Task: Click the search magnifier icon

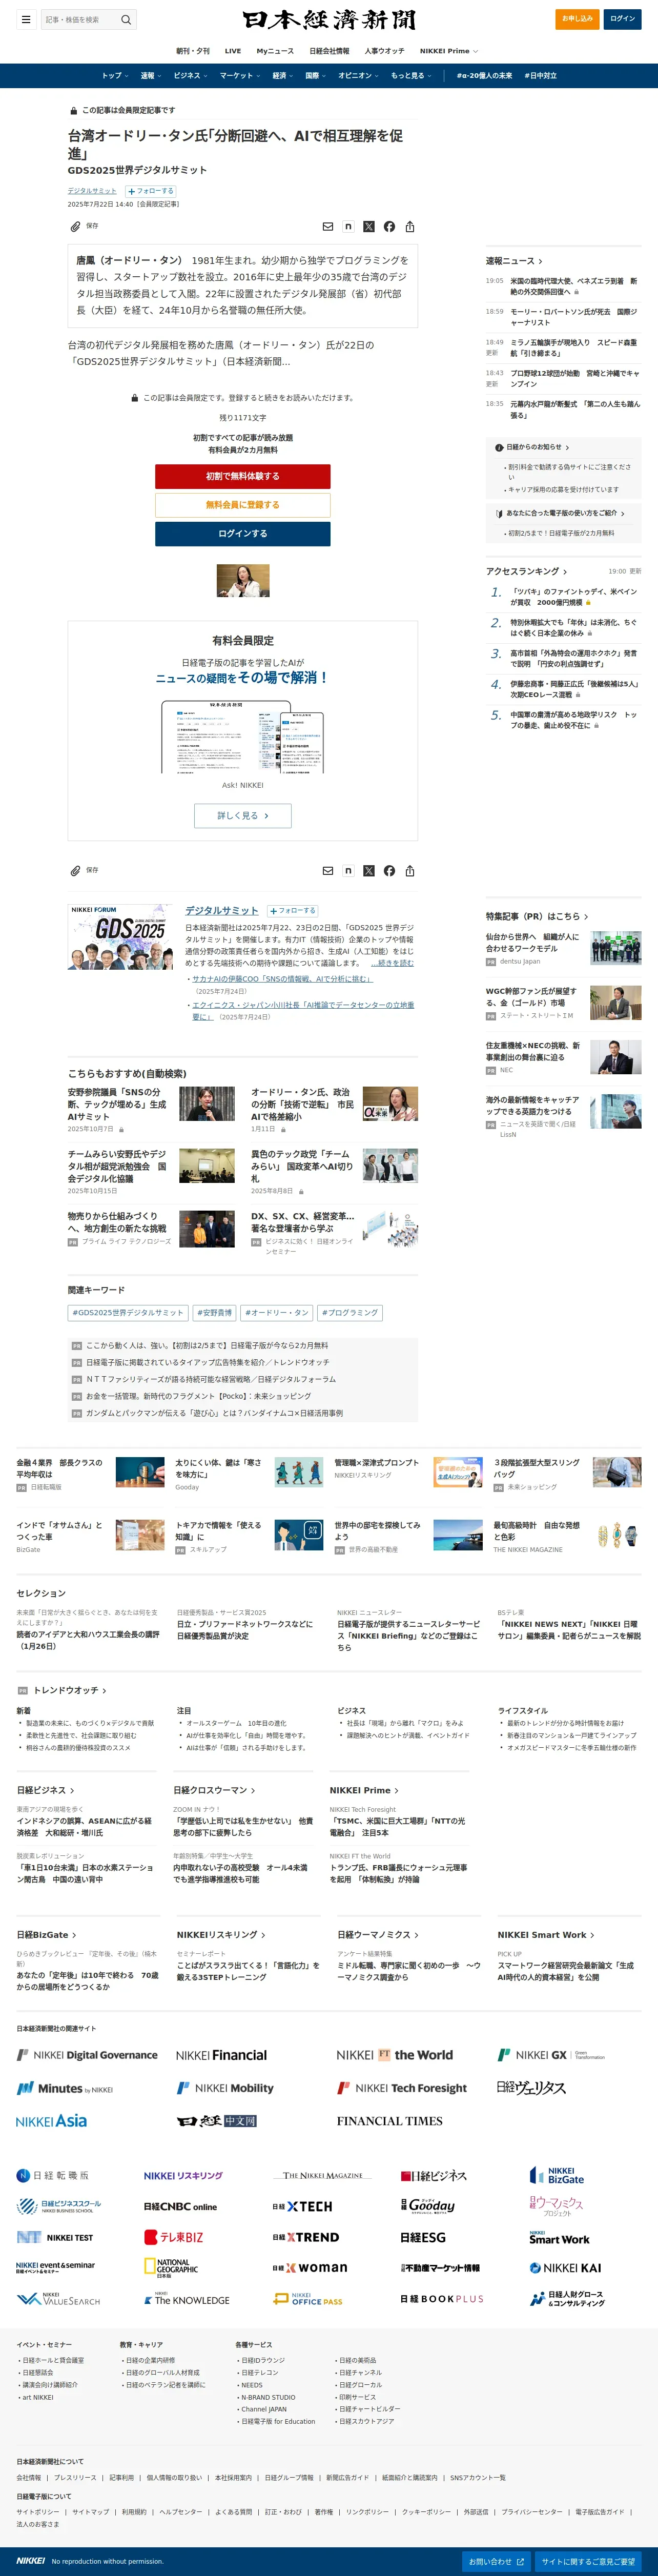Action: (126, 19)
